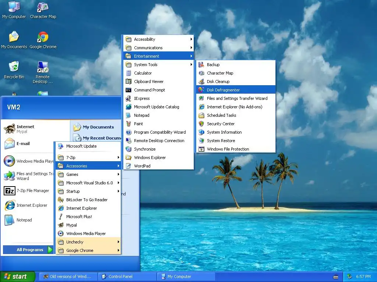Click the Windows Explorer icon
Viewport: 377px width, 282px height.
tap(128, 158)
